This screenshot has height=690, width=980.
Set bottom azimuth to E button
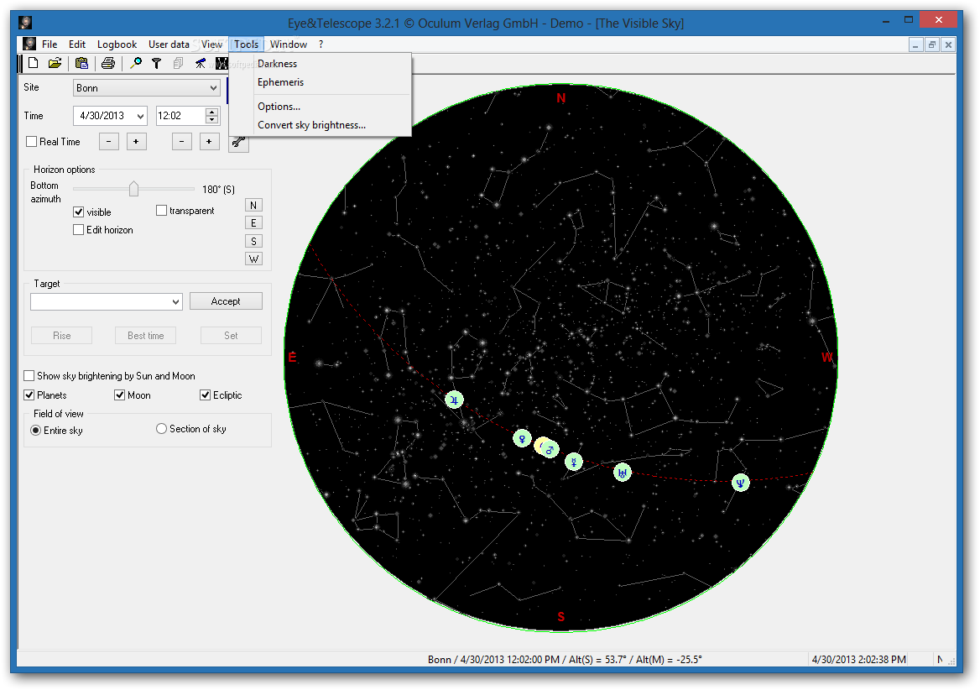coord(253,223)
